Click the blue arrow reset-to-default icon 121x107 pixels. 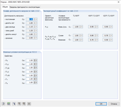pyautogui.click(x=14, y=104)
